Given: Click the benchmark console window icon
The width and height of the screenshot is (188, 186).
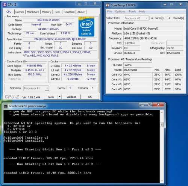Looking at the screenshot, I should pos(6,106).
